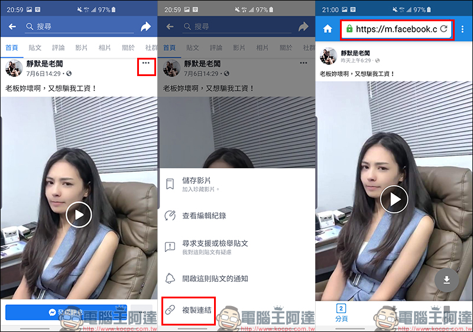Image resolution: width=473 pixels, height=332 pixels.
Task: Tap 尋求支援或檢舉貼文 option
Action: pos(215,247)
